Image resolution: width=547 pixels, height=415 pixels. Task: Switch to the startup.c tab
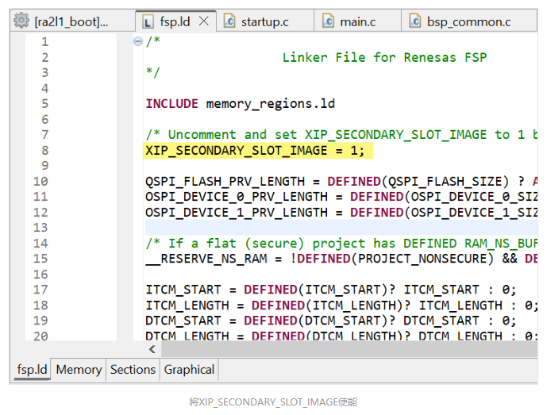pyautogui.click(x=265, y=22)
